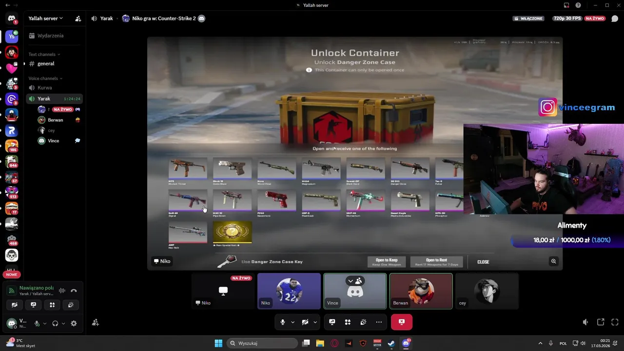The width and height of the screenshot is (624, 351).
Task: Click the Wyszukaj taskbar search box
Action: pyautogui.click(x=263, y=343)
